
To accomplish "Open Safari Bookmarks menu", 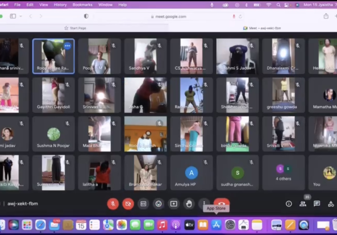I will pyautogui.click(x=82, y=5).
